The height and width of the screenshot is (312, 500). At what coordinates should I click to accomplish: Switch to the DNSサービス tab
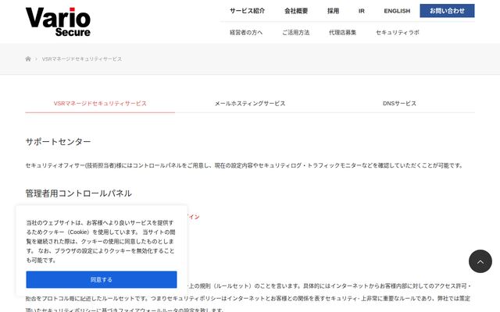click(x=399, y=104)
